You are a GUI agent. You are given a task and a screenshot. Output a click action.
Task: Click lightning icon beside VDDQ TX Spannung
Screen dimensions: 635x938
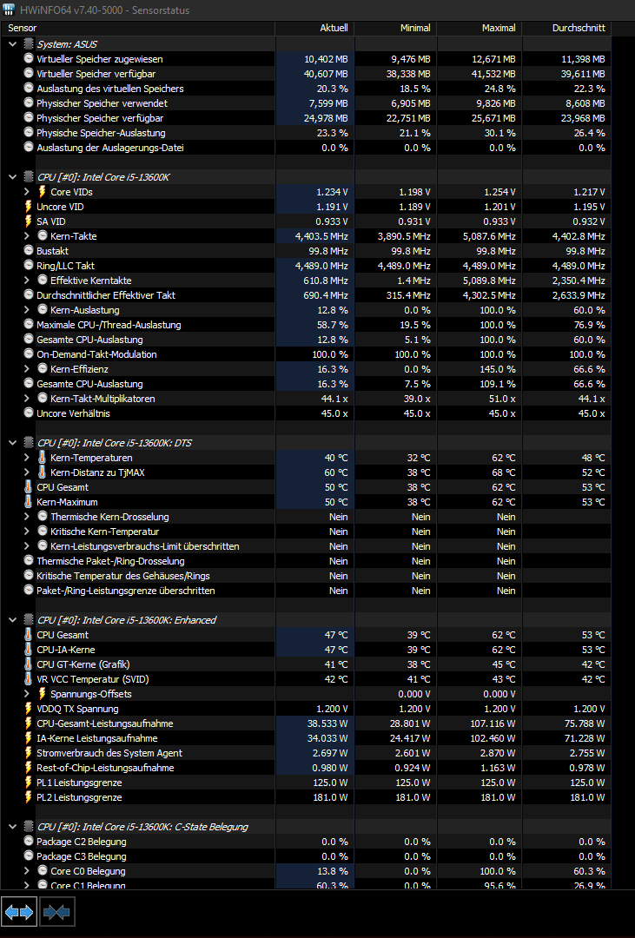(28, 709)
